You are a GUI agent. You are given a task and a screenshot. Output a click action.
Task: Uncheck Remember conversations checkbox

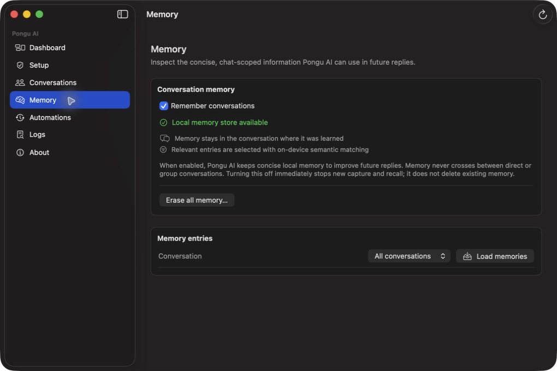pos(163,106)
